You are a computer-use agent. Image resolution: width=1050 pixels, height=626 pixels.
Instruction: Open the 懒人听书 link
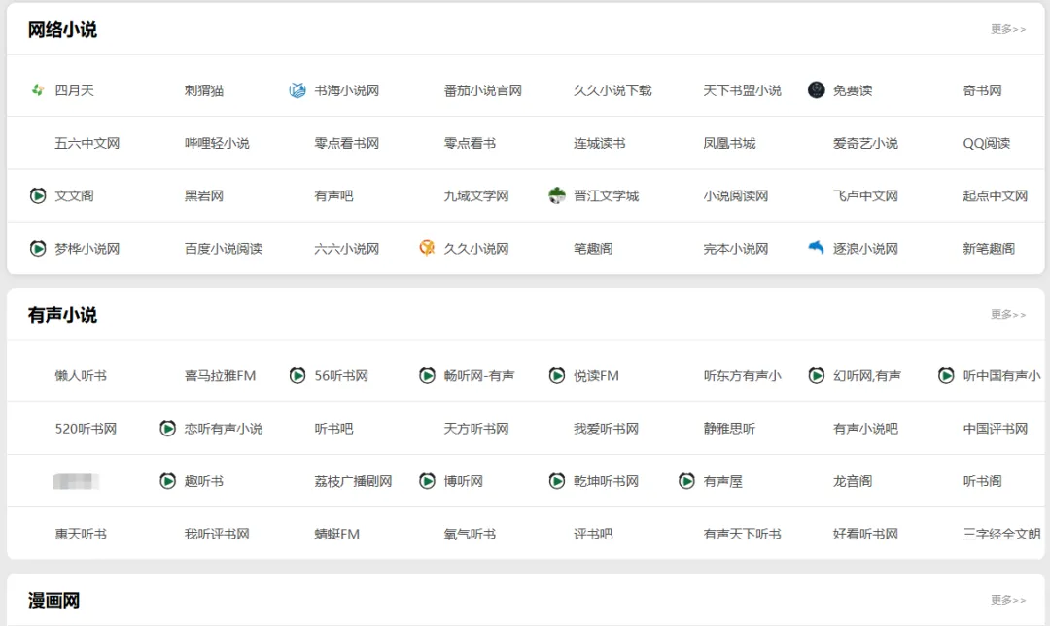[x=81, y=376]
